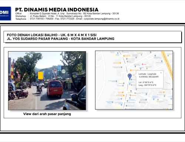Click the blue DMI company logo
Viewport: 185px width, 142px height.
(5, 13)
